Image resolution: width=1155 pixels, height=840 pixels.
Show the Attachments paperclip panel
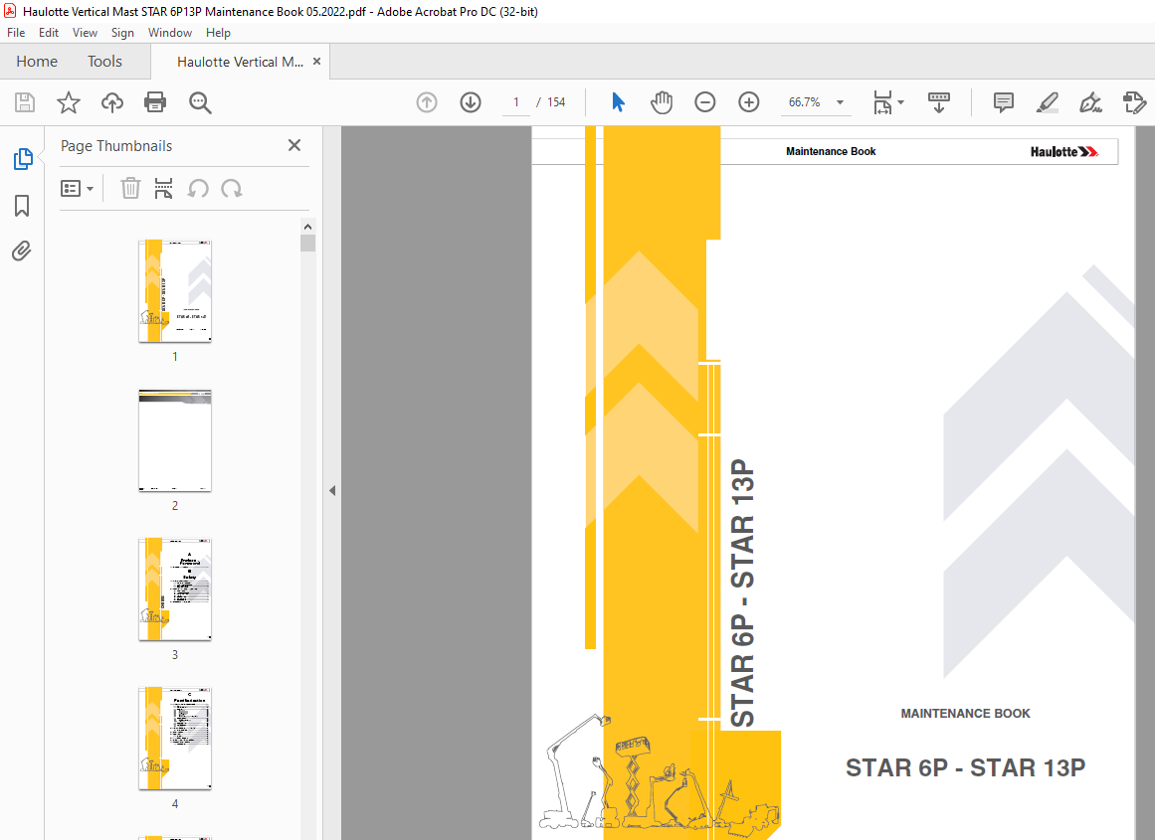pyautogui.click(x=21, y=252)
